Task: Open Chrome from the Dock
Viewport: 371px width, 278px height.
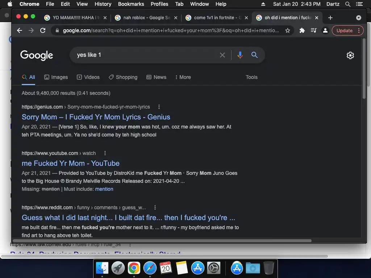Action: tap(134, 268)
